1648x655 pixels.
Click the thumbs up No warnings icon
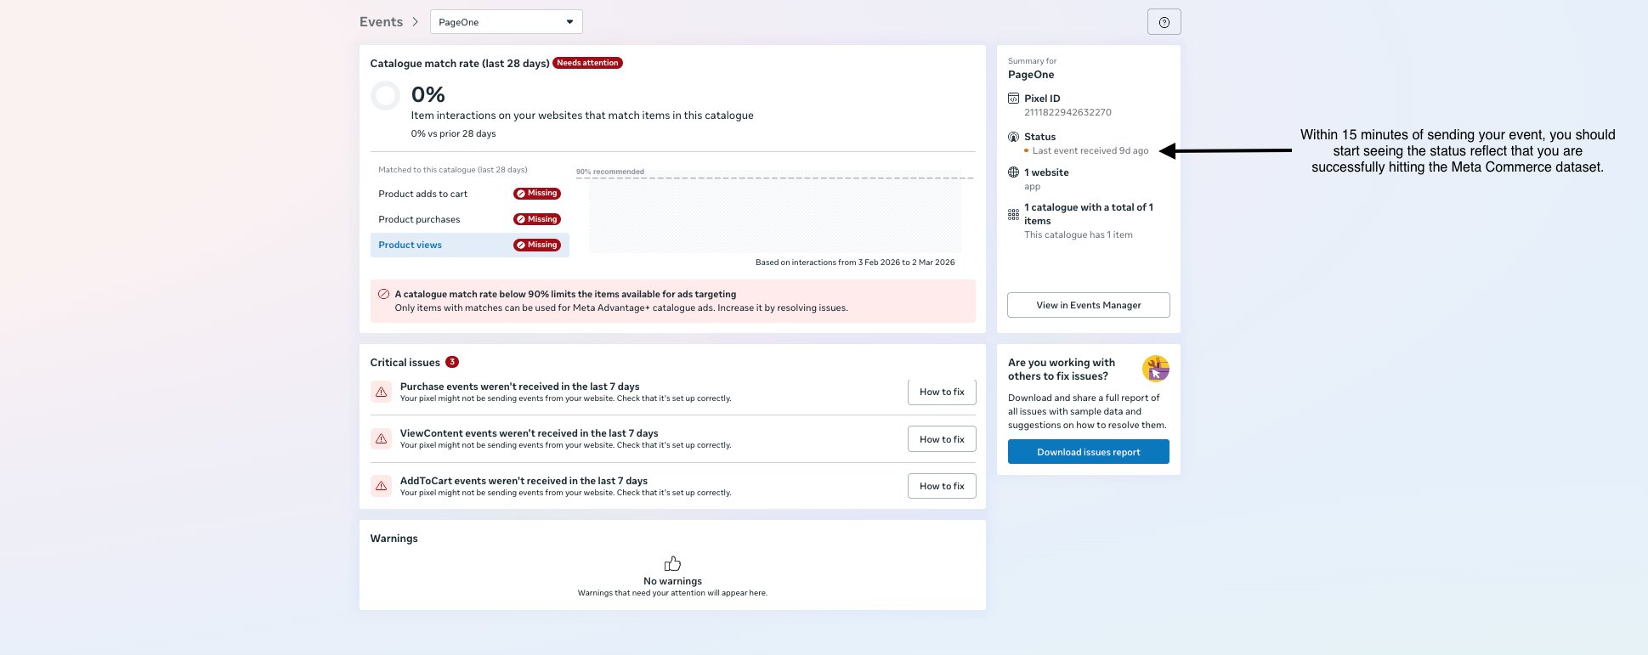point(672,564)
